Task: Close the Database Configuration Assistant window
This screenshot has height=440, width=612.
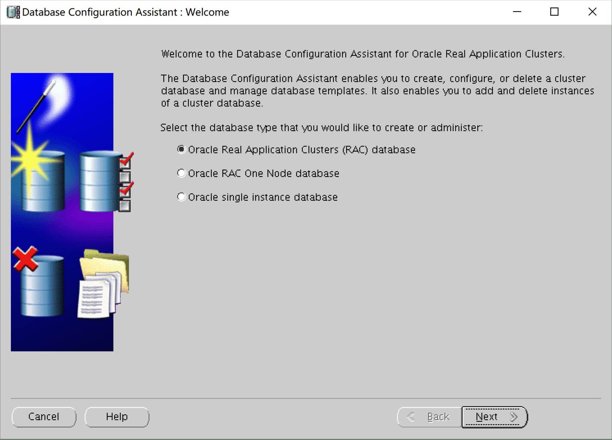Action: (x=592, y=12)
